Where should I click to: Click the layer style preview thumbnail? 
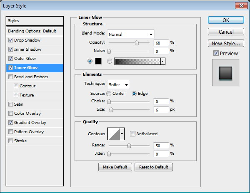[x=225, y=73]
